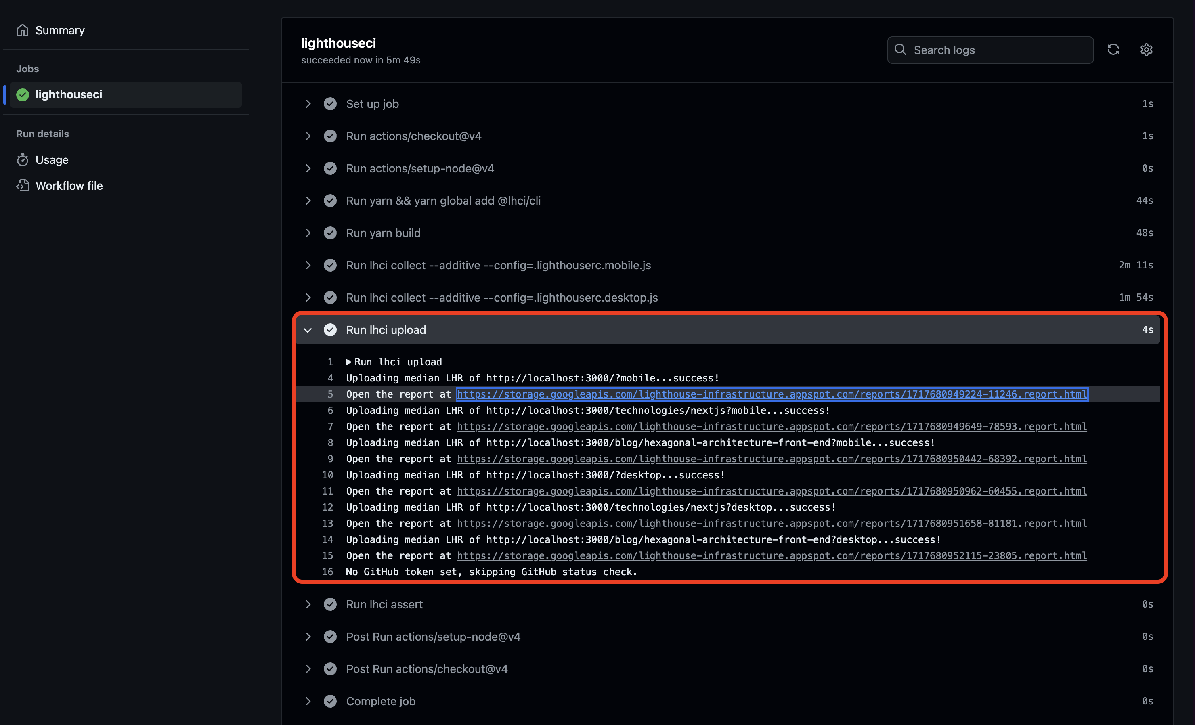The image size is (1195, 725).
Task: Click the refresh logs icon
Action: pos(1113,50)
